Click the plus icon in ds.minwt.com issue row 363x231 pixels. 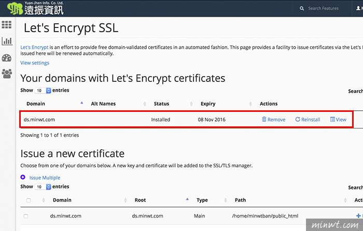[x=358, y=216]
